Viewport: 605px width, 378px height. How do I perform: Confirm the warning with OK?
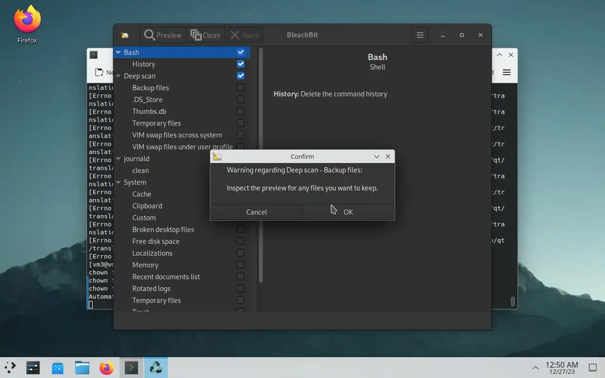click(348, 212)
